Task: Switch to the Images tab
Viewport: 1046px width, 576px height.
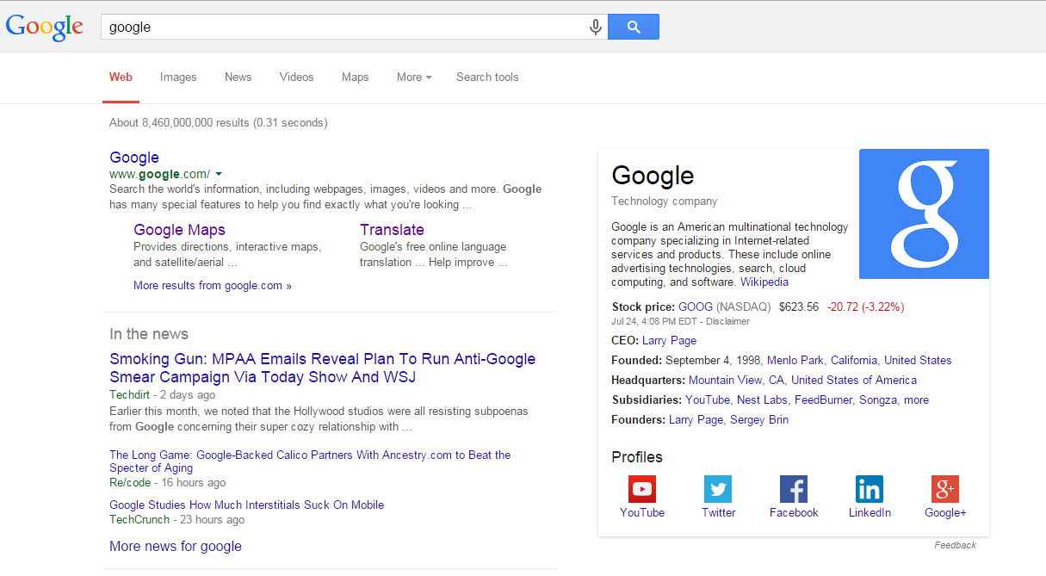Action: click(177, 77)
